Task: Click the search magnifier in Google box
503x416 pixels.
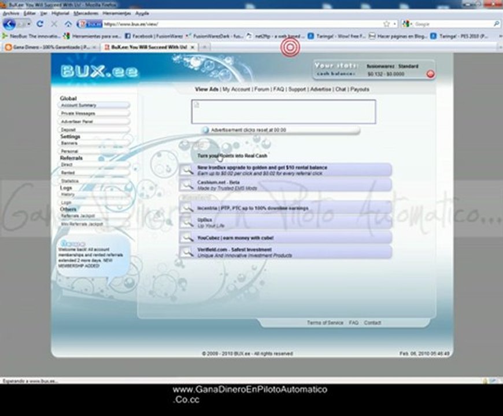Action: pos(496,24)
